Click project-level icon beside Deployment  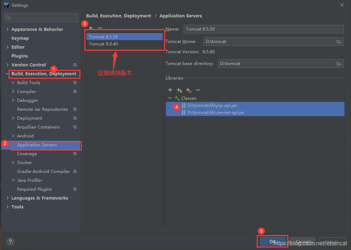point(75,118)
